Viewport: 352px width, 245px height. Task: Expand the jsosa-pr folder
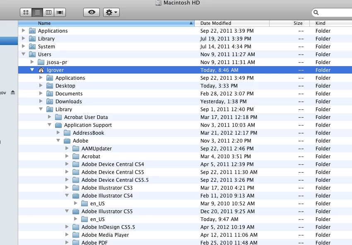[x=32, y=62]
